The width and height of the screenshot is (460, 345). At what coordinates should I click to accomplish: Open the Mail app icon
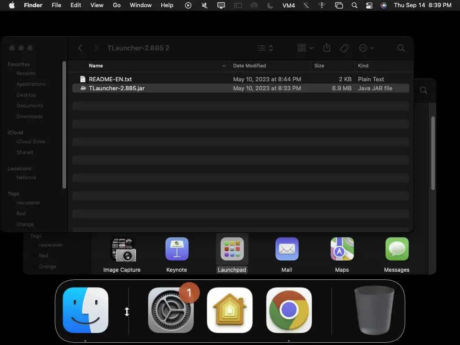coord(287,249)
